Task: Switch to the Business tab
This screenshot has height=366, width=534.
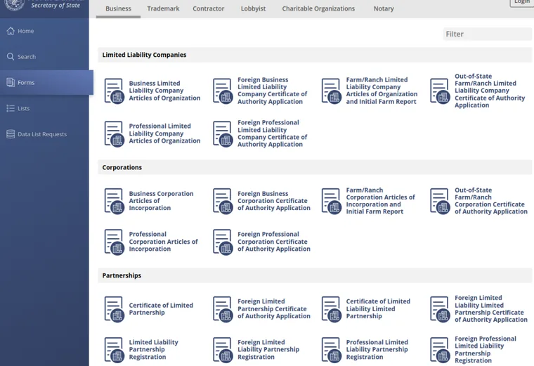Action: 118,8
